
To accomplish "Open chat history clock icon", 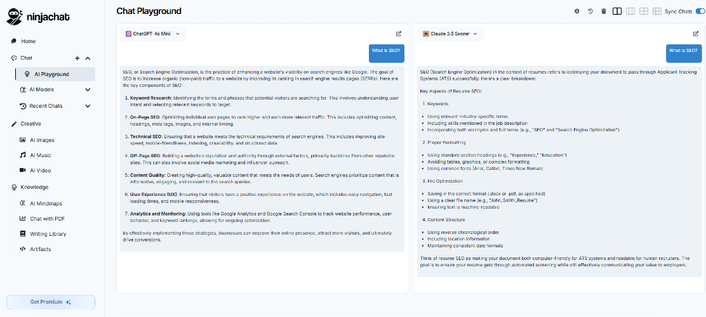I will [590, 11].
